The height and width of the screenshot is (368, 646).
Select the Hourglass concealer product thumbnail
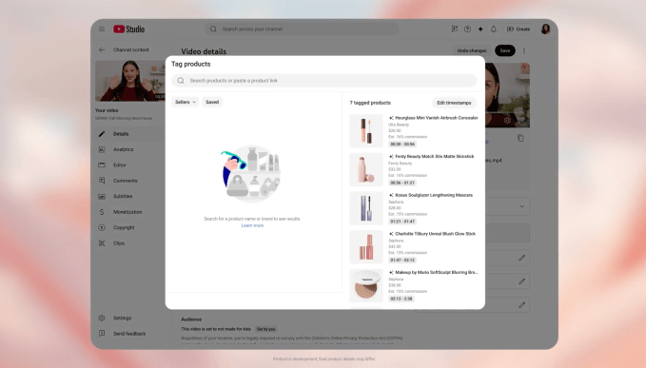coord(366,131)
